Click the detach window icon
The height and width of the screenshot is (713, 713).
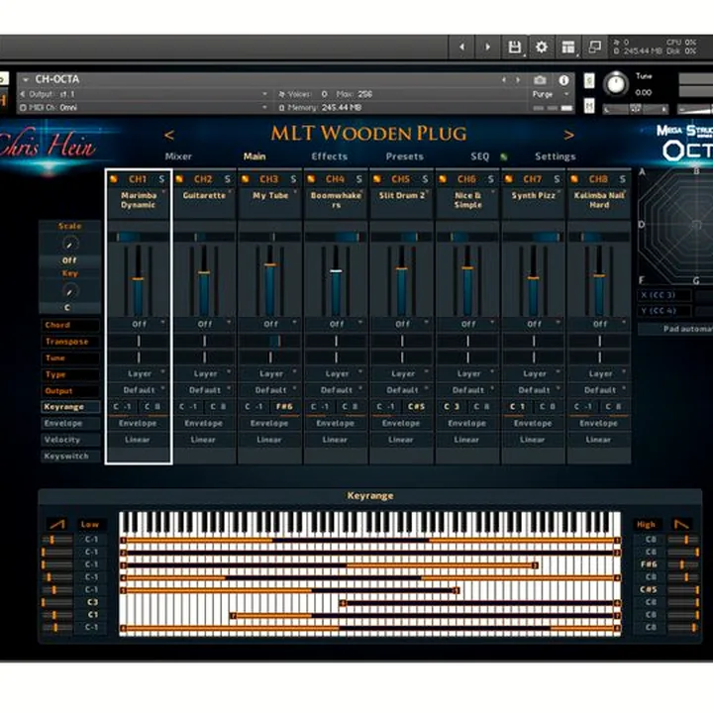594,47
